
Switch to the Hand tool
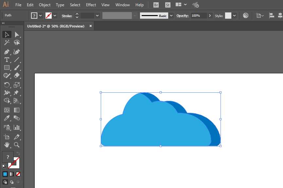[x=7, y=144]
